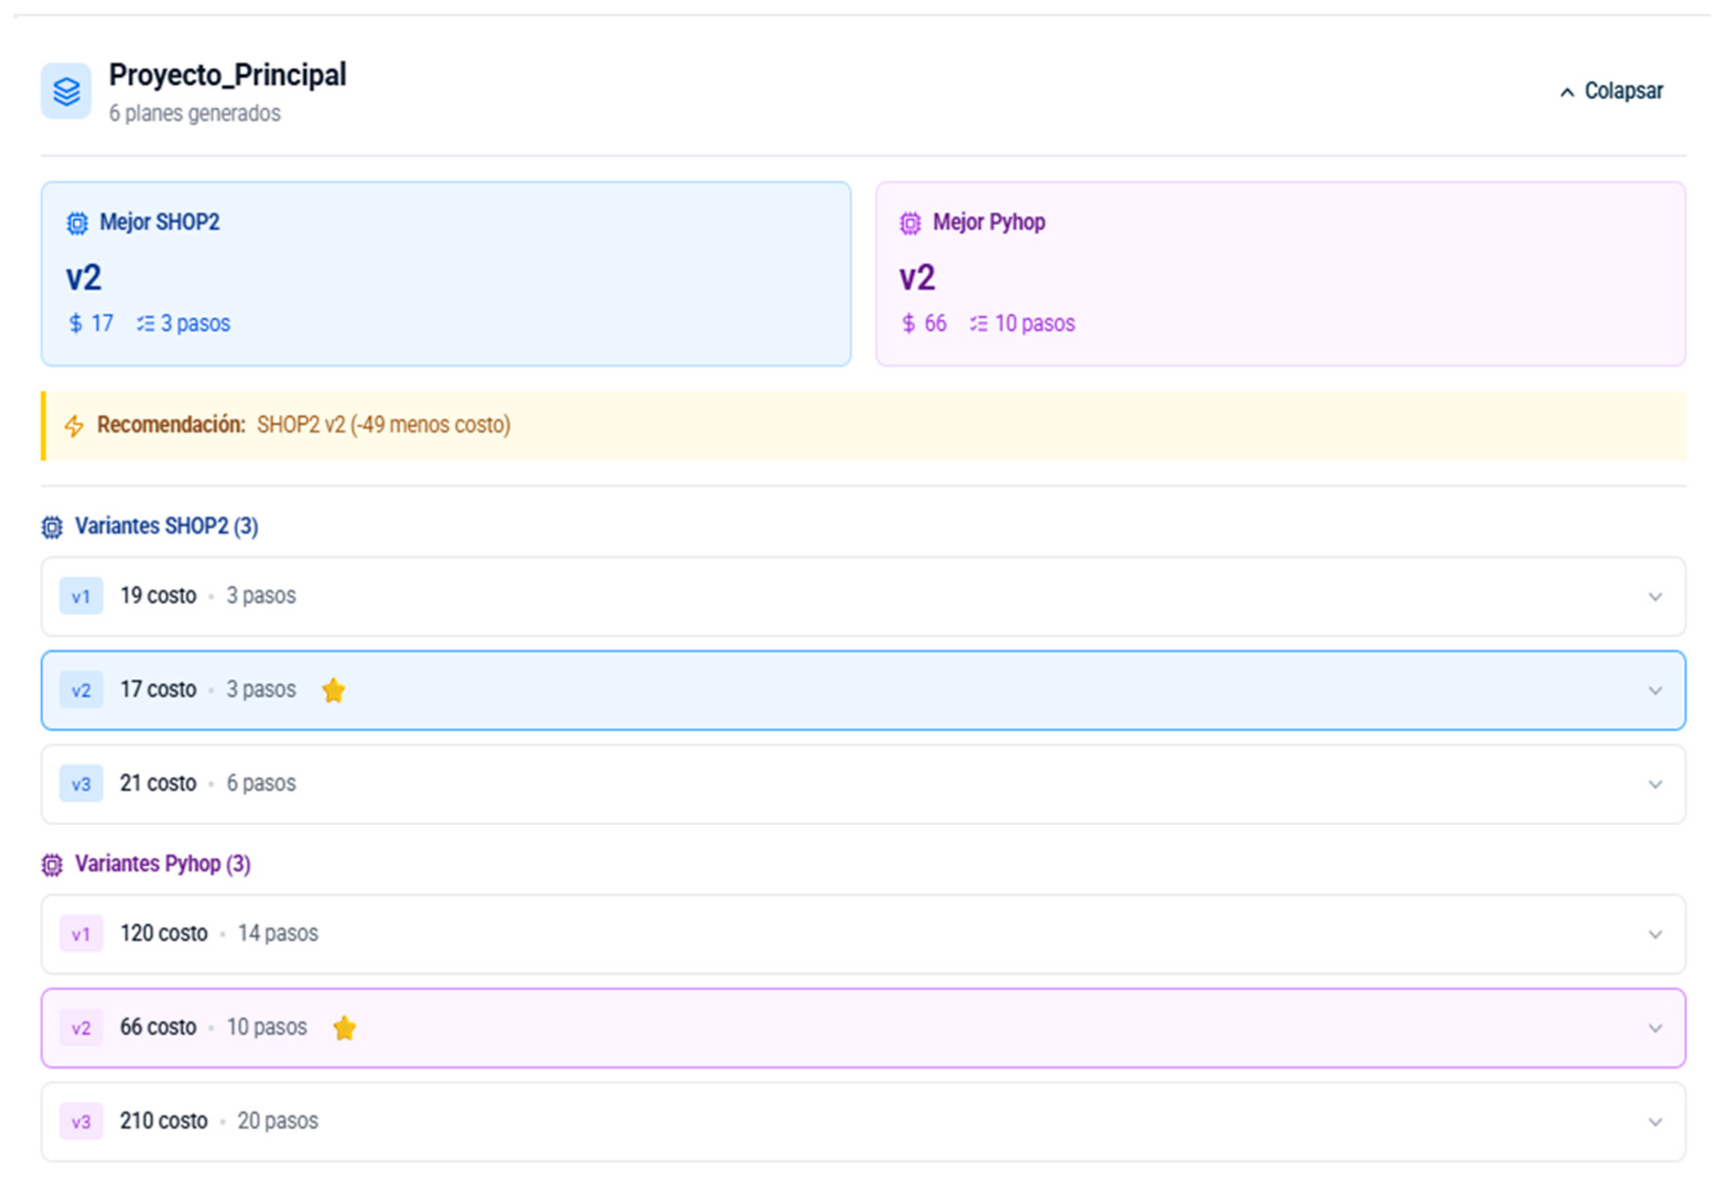Click the lightning bolt Recomendación icon

74,425
